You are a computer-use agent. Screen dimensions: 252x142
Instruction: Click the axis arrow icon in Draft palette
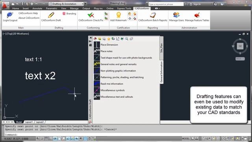118,39
